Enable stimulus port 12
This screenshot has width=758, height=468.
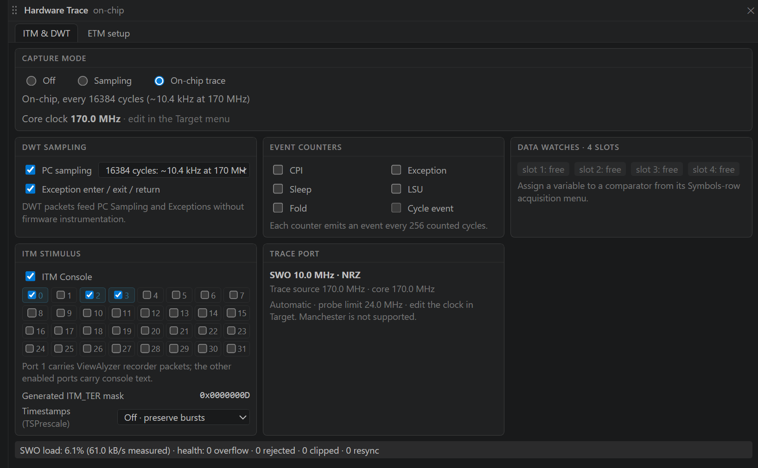(x=145, y=313)
